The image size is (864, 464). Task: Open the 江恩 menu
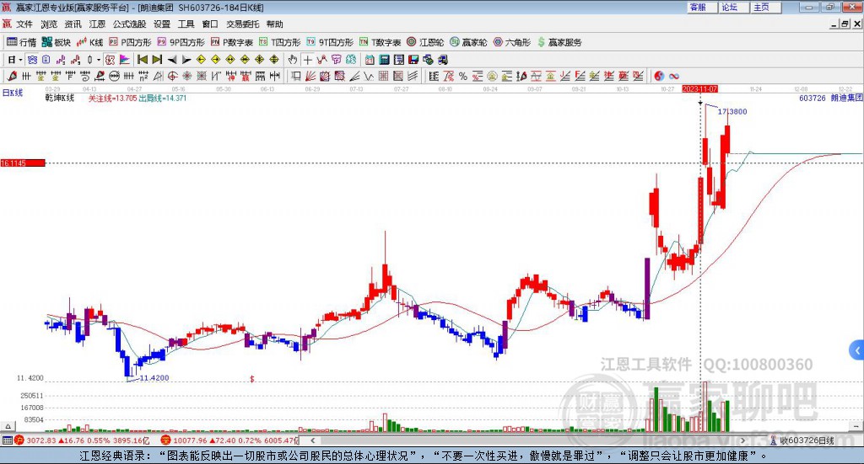(x=97, y=24)
